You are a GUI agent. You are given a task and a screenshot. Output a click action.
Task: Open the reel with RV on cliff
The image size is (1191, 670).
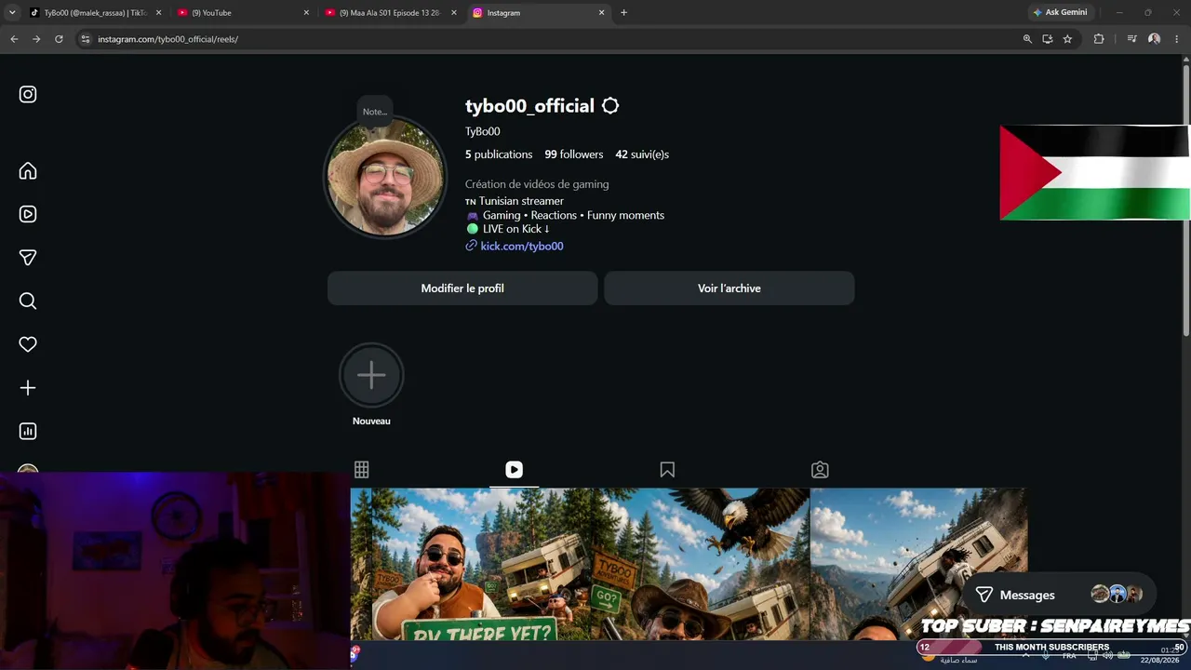pos(918,564)
